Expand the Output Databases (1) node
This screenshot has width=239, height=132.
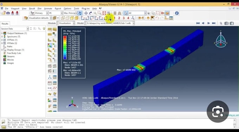2,33
